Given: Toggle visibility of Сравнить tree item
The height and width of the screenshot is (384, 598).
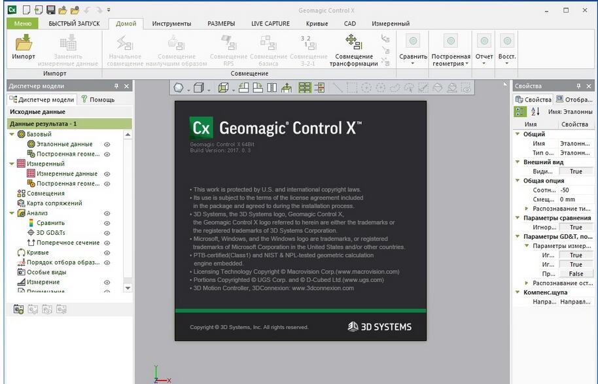Looking at the screenshot, I should coord(107,223).
